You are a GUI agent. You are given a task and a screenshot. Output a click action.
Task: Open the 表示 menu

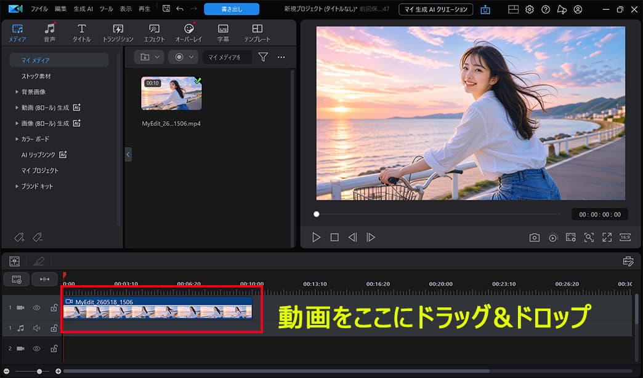[126, 9]
